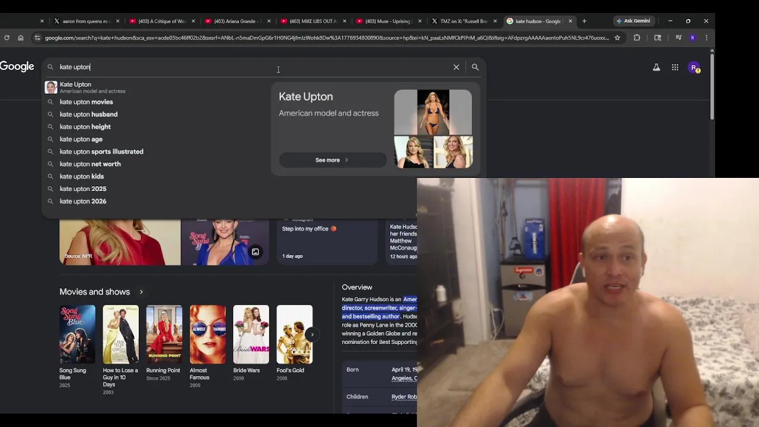Image resolution: width=759 pixels, height=427 pixels.
Task: Close the 'aaron from queens' tab
Action: coord(117,21)
